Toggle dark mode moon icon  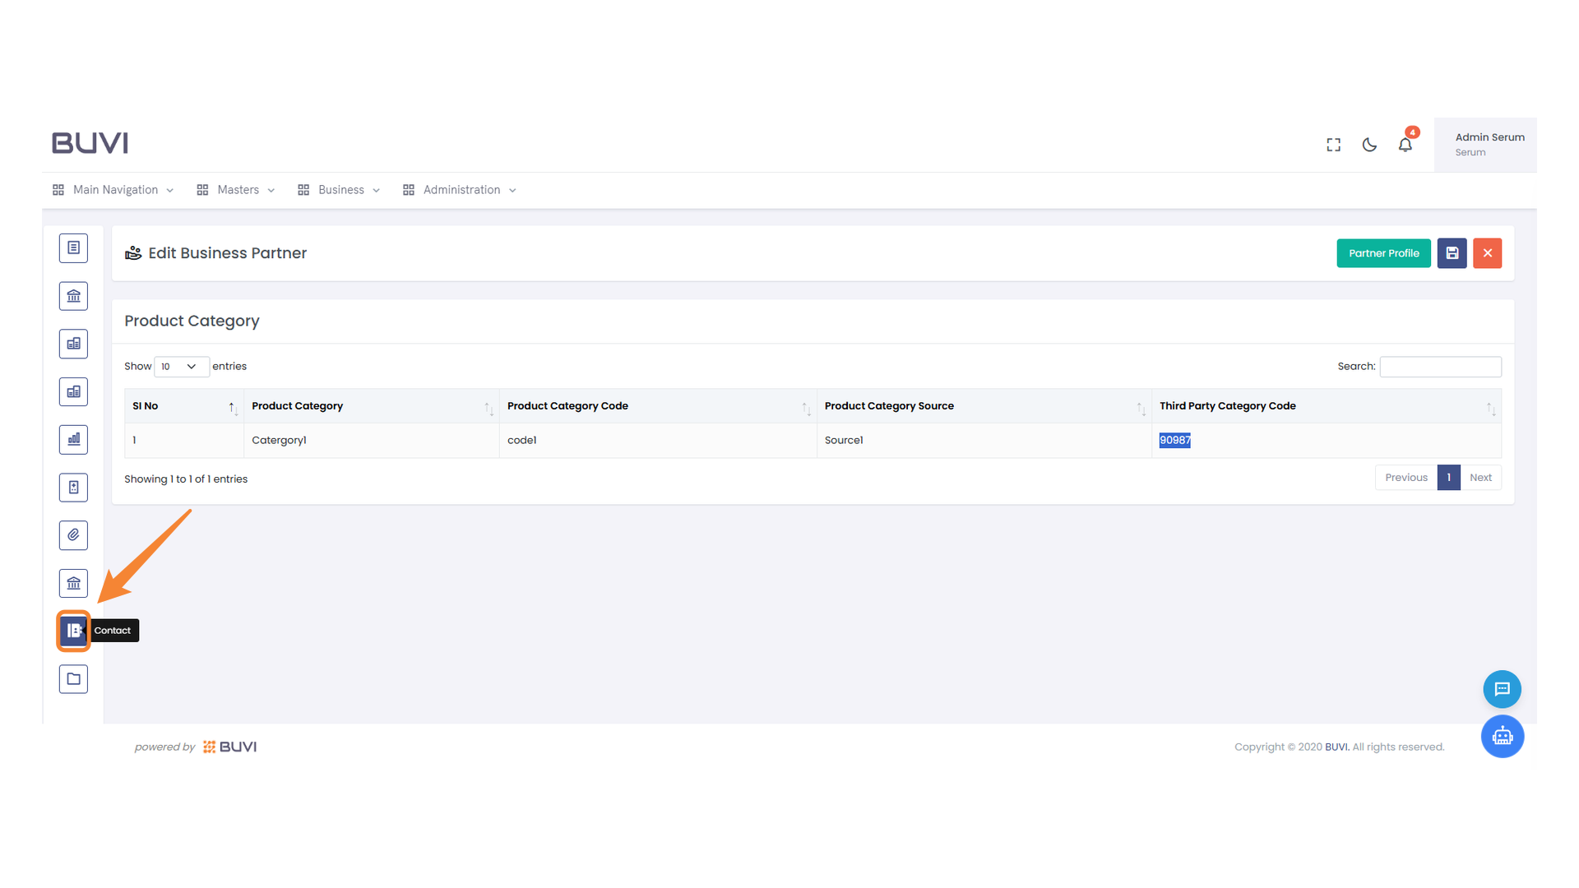point(1369,145)
